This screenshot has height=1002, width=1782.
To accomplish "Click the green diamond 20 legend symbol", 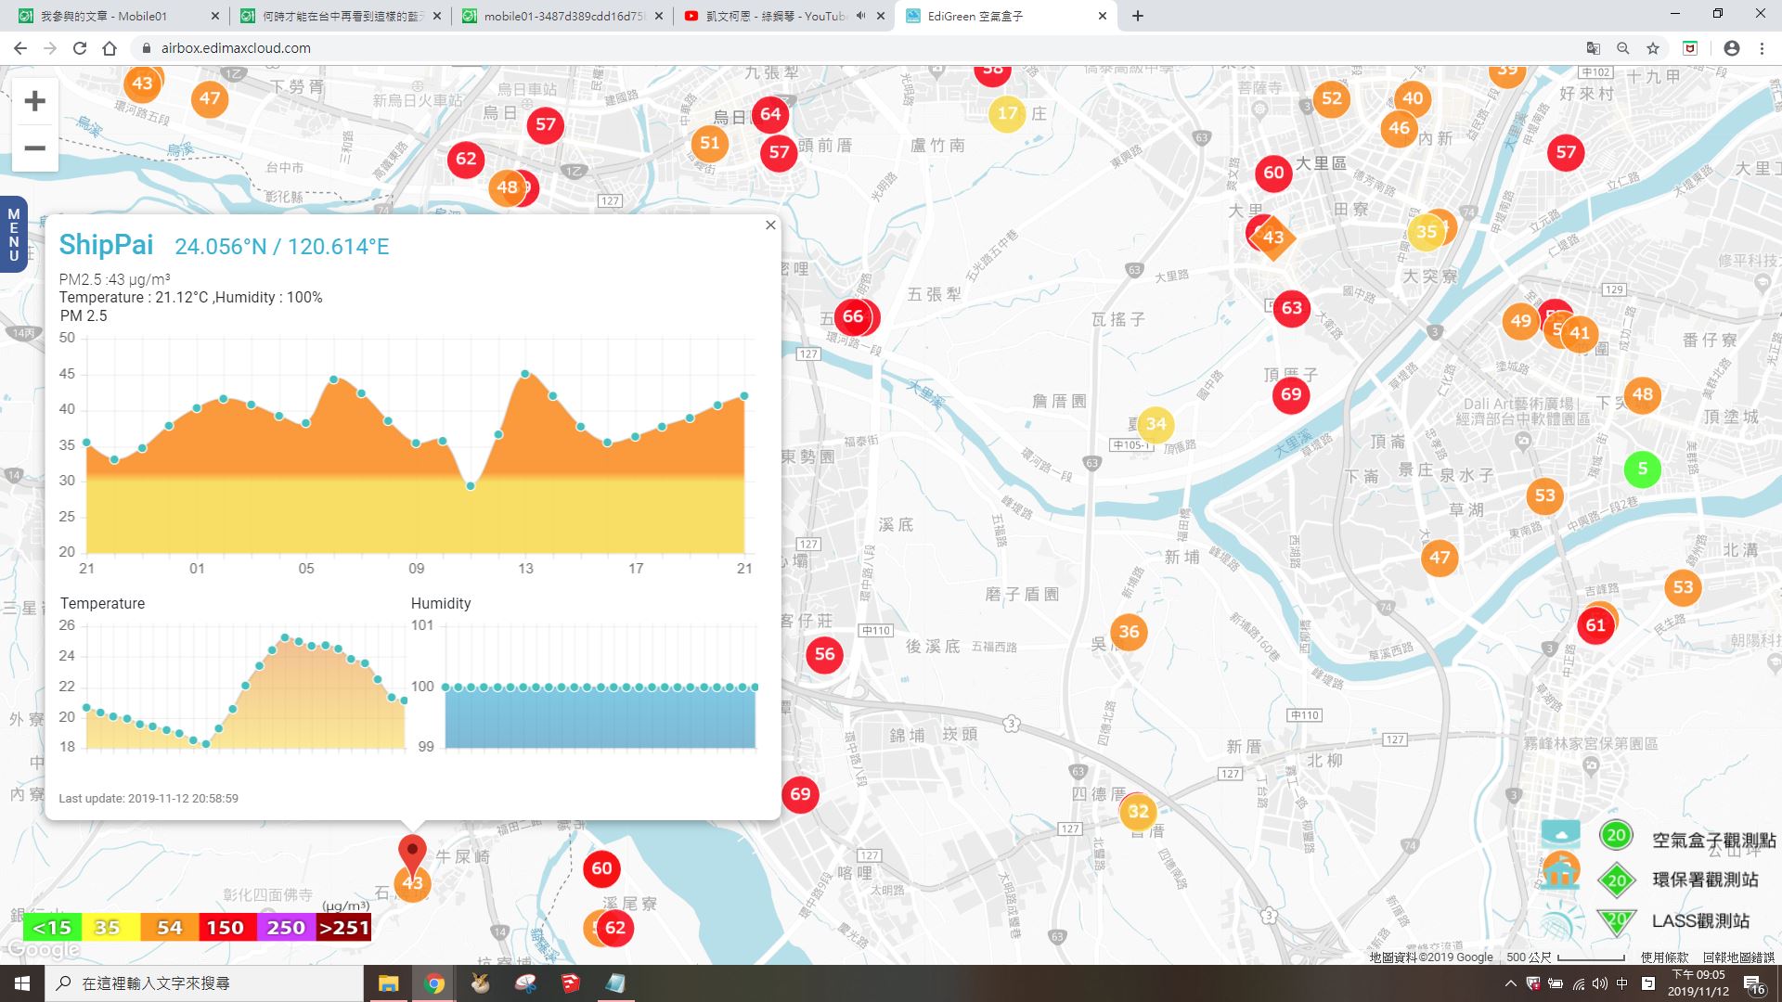I will coord(1616,880).
